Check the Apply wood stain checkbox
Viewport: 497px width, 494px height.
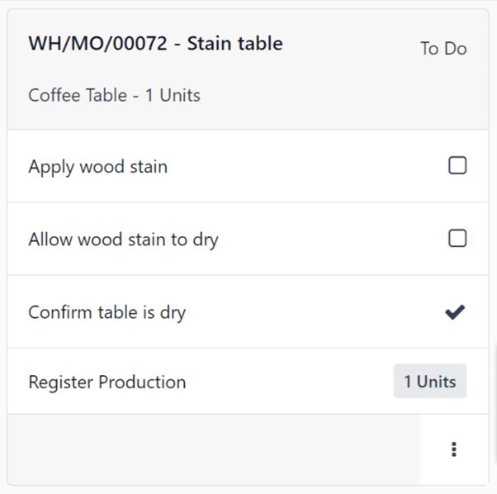[457, 166]
